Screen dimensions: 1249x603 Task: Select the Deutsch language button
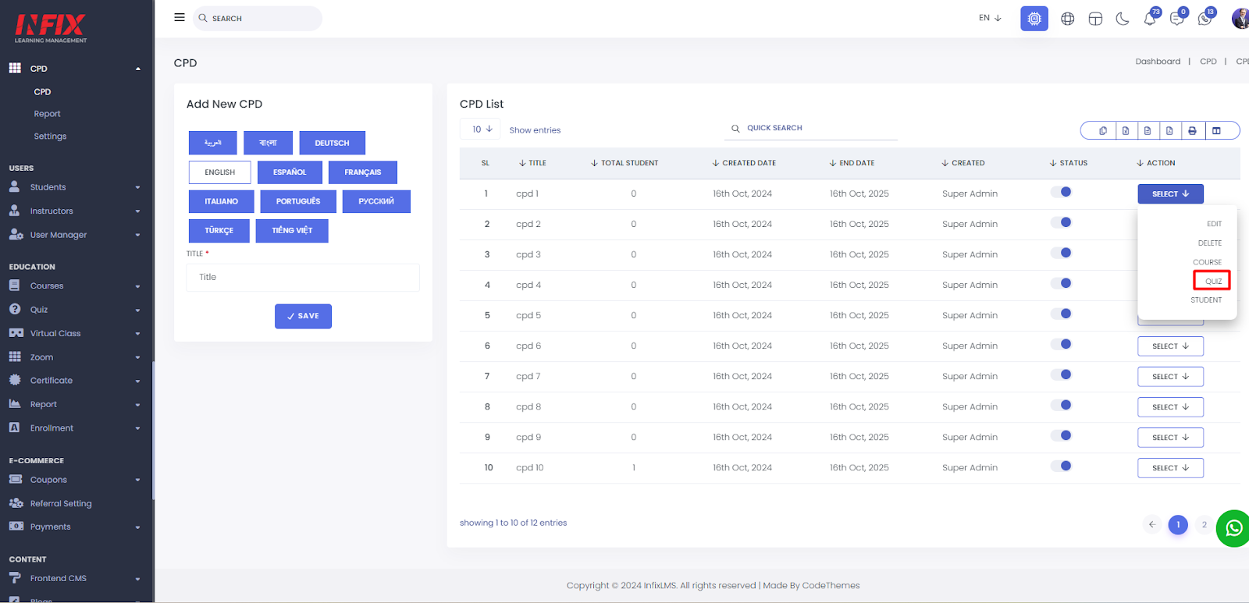tap(332, 143)
